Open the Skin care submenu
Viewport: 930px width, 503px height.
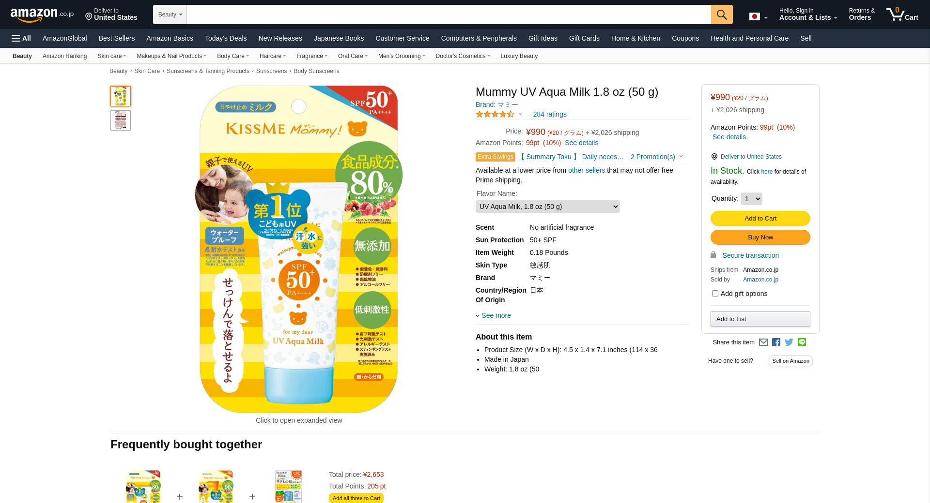click(x=111, y=56)
